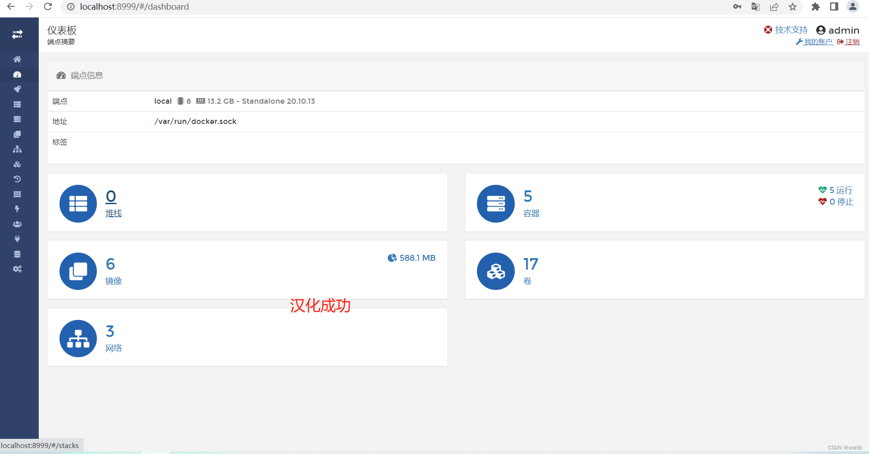Open Events history sidebar icon
The height and width of the screenshot is (454, 869).
tap(17, 179)
